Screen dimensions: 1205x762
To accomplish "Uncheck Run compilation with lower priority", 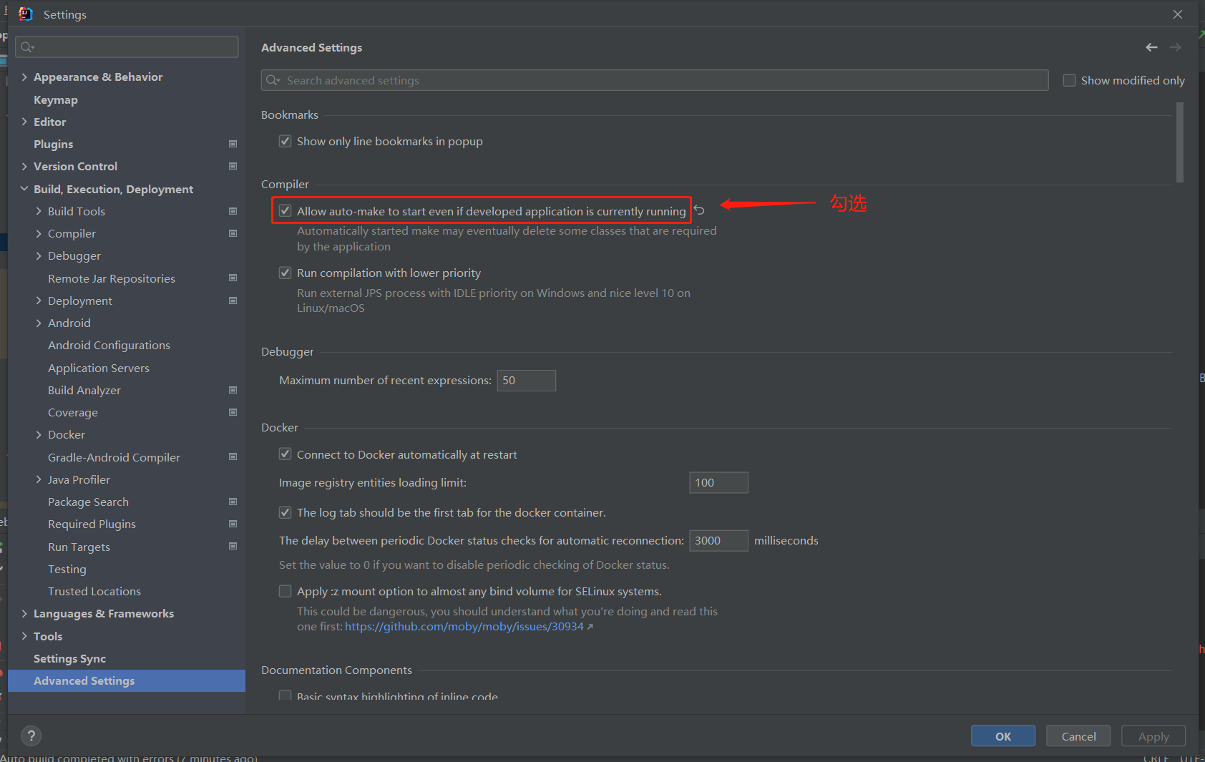I will pos(286,273).
